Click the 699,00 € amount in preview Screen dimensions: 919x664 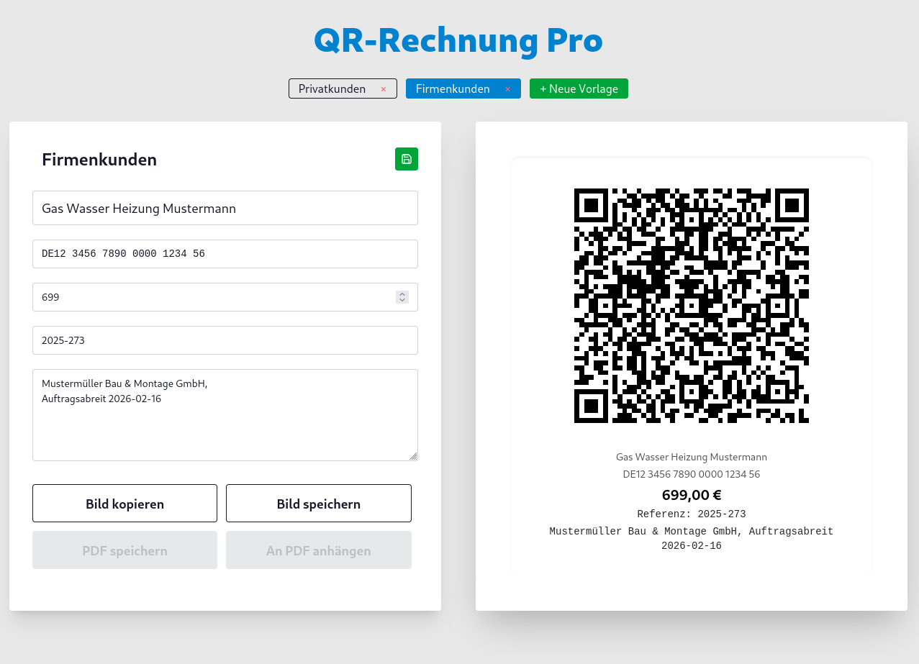pos(691,495)
